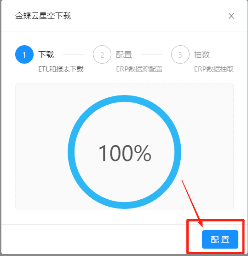Click the blue step 1 circle
Image resolution: width=248 pixels, height=256 pixels.
point(24,54)
